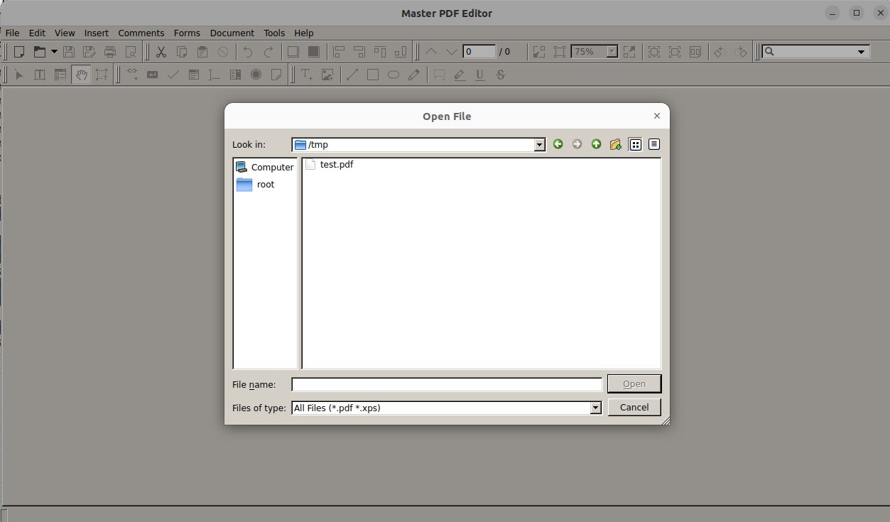Click the Save toolbar icon

coord(69,52)
